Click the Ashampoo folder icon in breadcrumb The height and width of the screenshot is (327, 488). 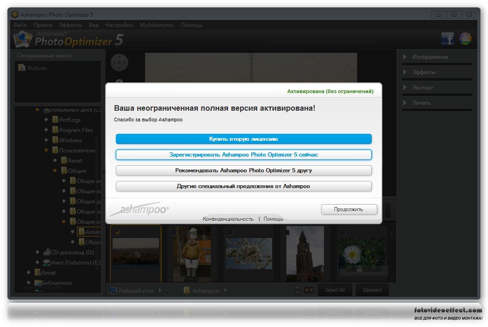(187, 290)
